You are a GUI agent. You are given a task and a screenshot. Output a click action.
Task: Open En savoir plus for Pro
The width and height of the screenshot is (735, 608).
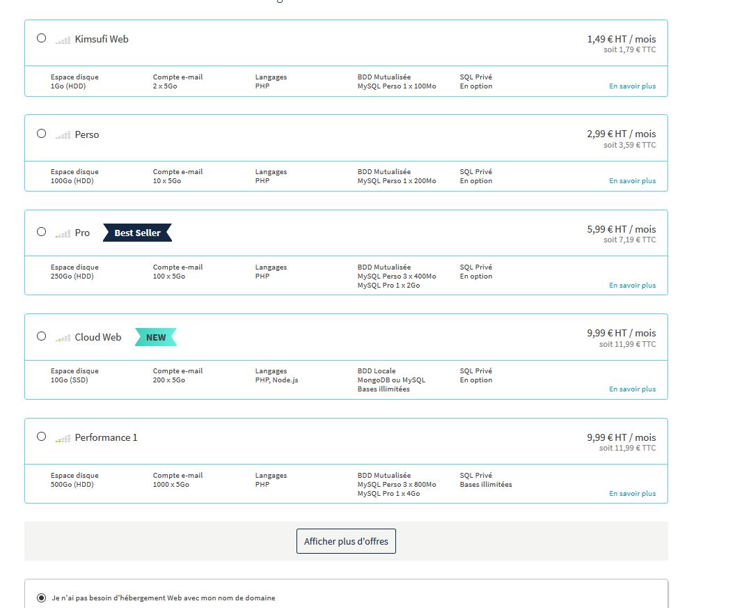click(x=633, y=286)
